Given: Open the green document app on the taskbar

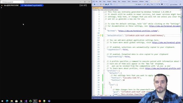Looking at the screenshot, I should coord(44,101).
